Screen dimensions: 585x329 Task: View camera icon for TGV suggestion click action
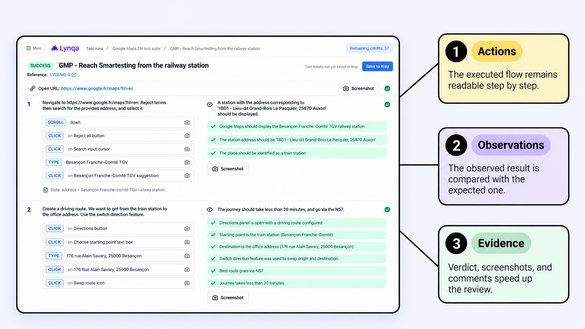187,176
